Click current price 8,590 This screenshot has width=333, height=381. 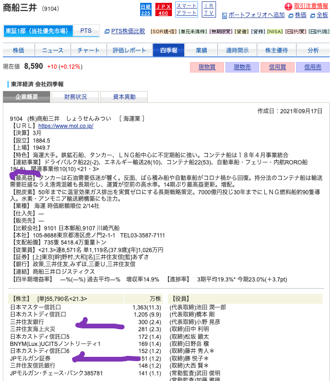(34, 66)
